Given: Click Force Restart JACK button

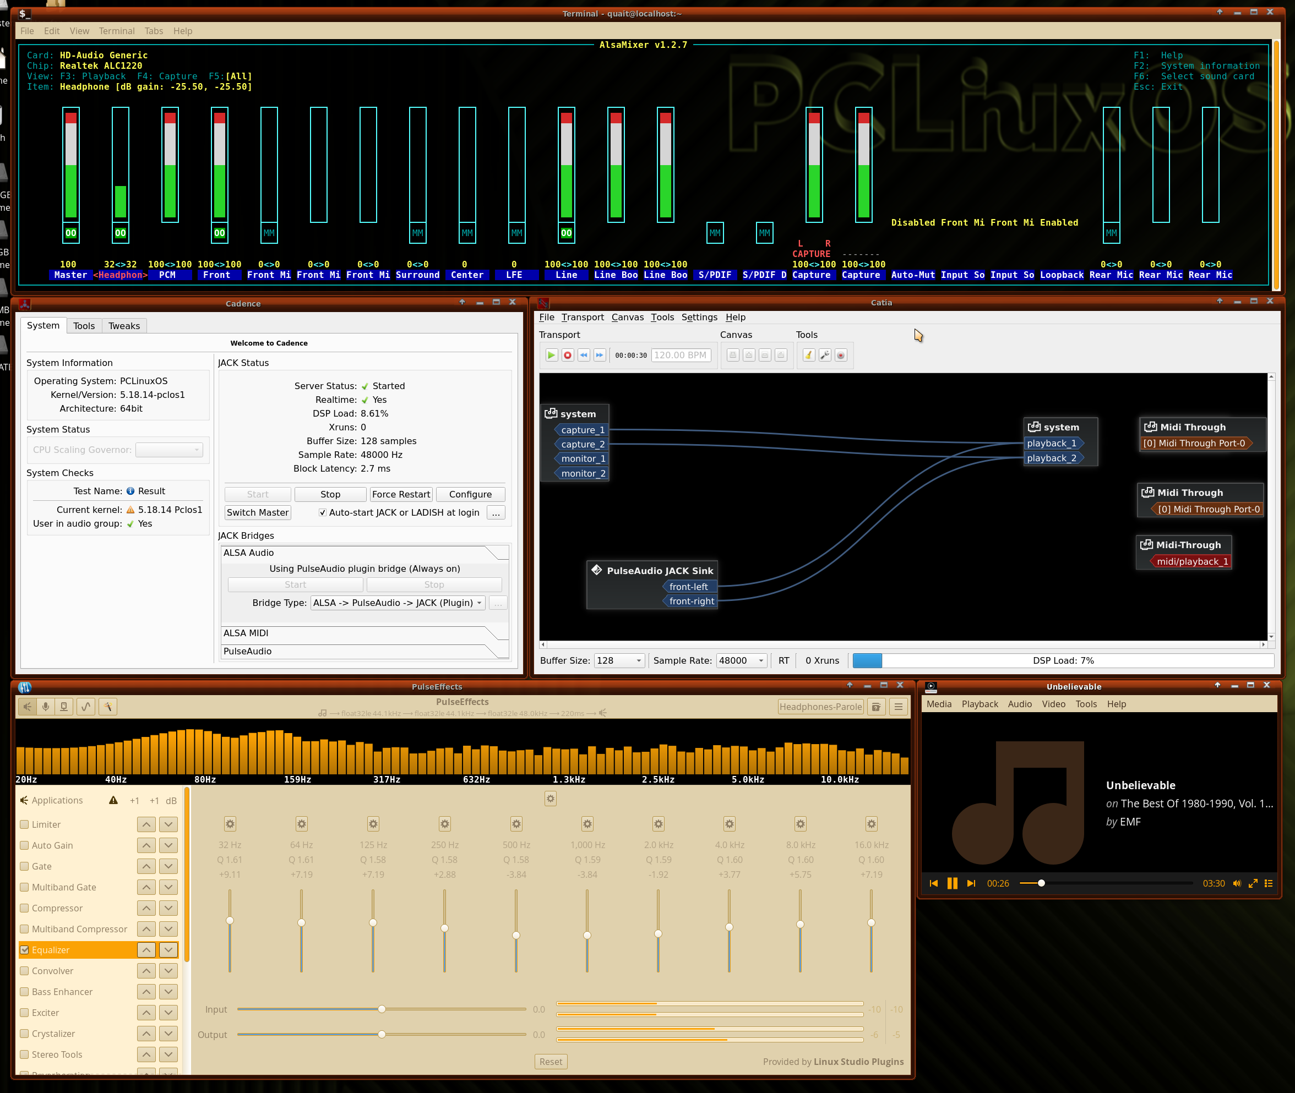Looking at the screenshot, I should click(x=400, y=494).
